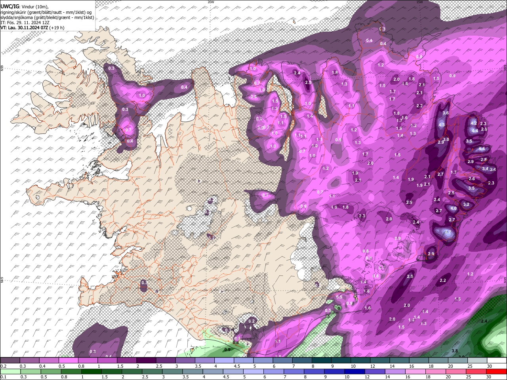The width and height of the screenshot is (507, 380).
Task: Click the 2.6 snowfall value on the map
Action: pyautogui.click(x=472, y=179)
